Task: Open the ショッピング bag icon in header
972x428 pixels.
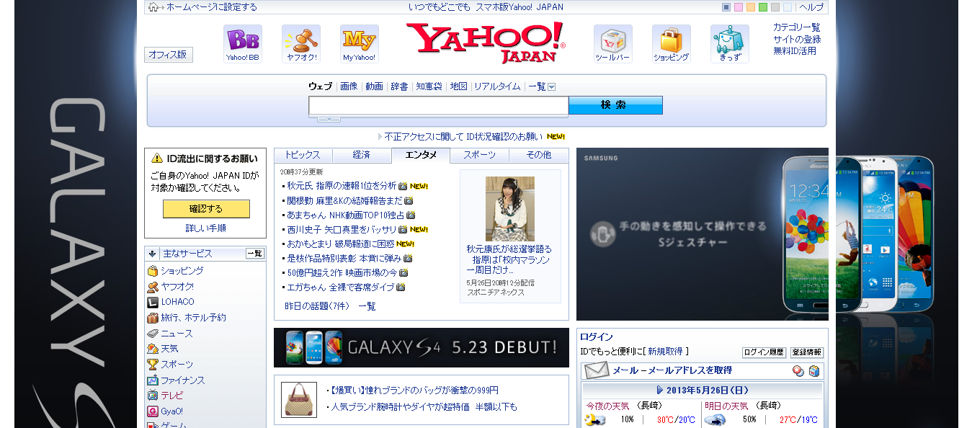Action: point(672,43)
